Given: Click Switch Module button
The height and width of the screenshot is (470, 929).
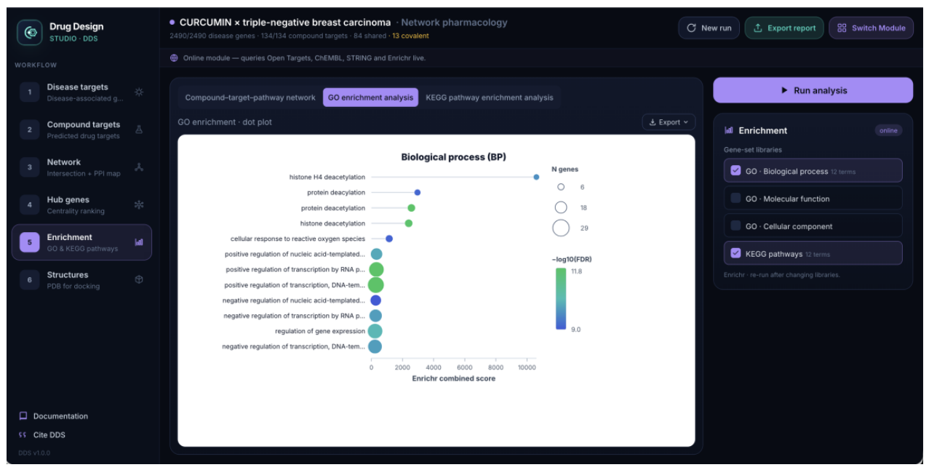Looking at the screenshot, I should click(871, 28).
